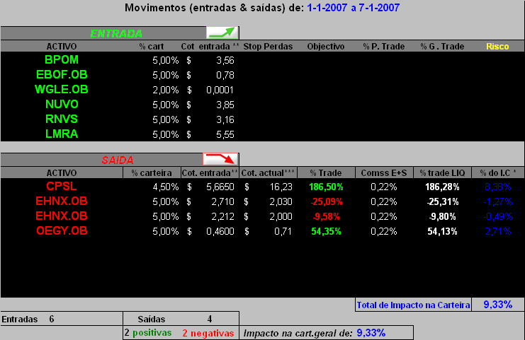Click the green ENTRADA arrow icon
Screen dimensions: 525x340
pos(222,33)
